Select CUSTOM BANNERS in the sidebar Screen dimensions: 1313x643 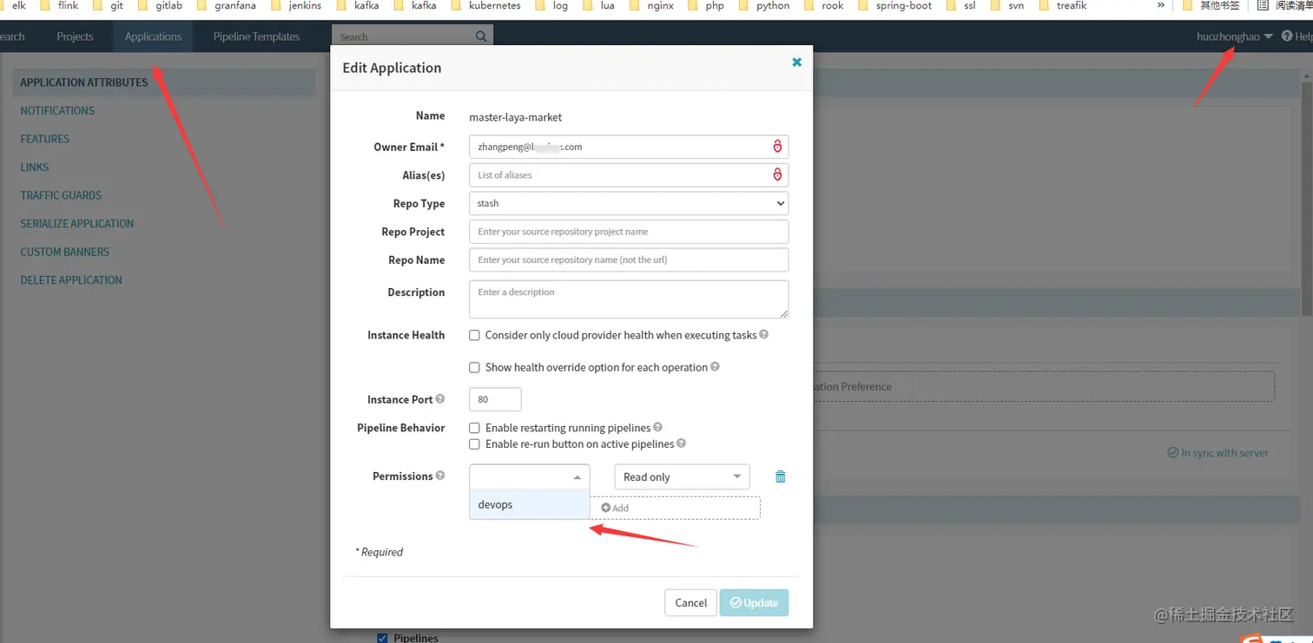point(65,252)
